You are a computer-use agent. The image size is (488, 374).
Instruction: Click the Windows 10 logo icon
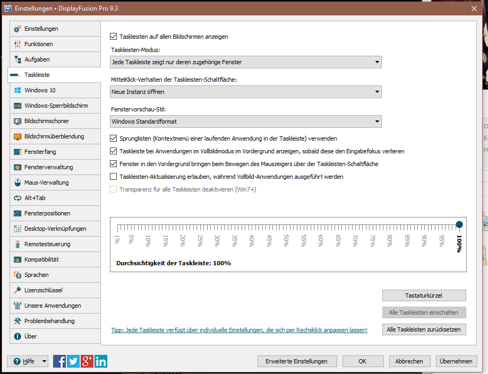click(18, 90)
